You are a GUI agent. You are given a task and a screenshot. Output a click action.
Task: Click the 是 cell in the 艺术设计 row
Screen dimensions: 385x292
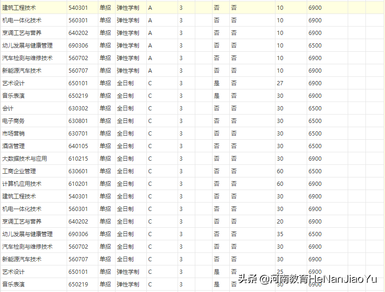click(x=216, y=83)
